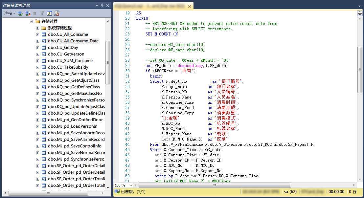Click the line starting with From dbo.V_XFPsnConsume
This screenshot has width=364, height=198.
coord(232,144)
